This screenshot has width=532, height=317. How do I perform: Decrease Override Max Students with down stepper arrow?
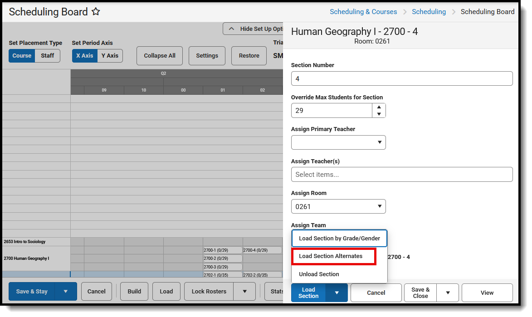point(379,113)
